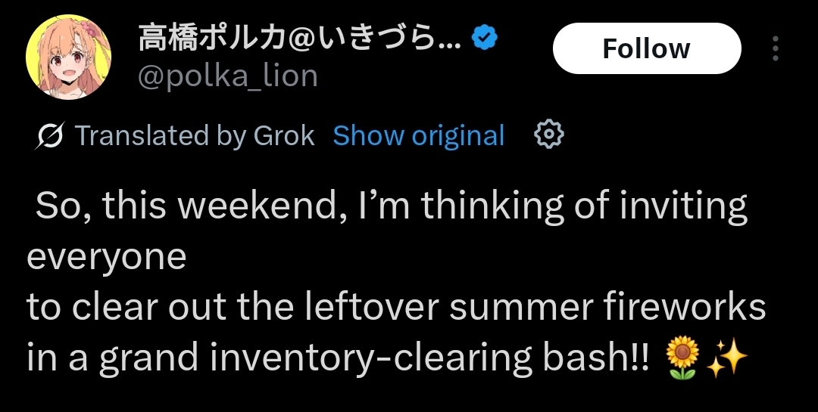
Task: Click the word "everyone" in the post
Action: coord(107,259)
